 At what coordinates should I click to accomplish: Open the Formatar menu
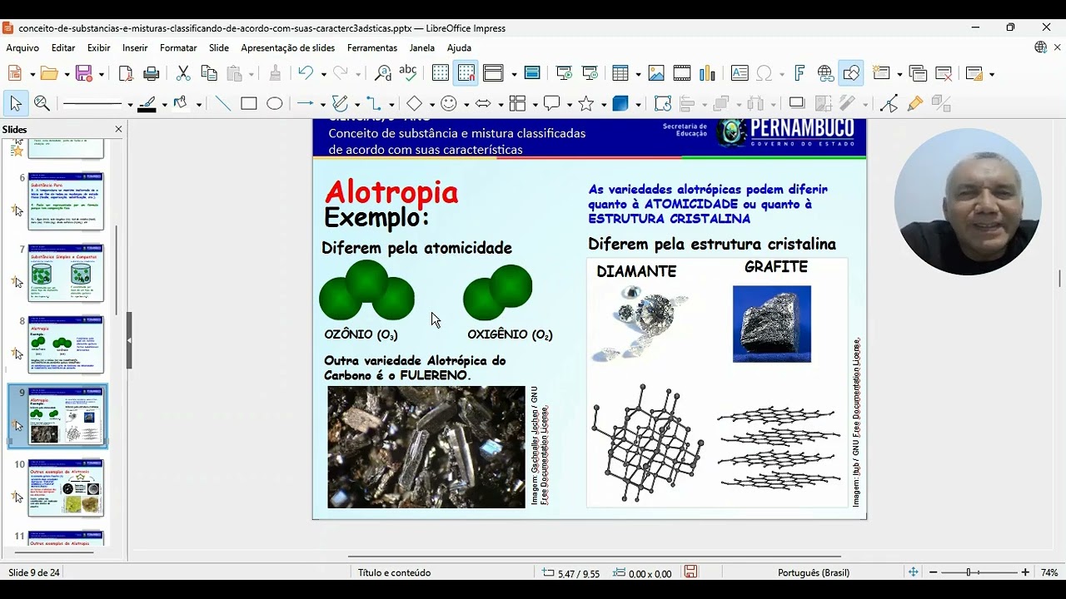click(x=178, y=48)
